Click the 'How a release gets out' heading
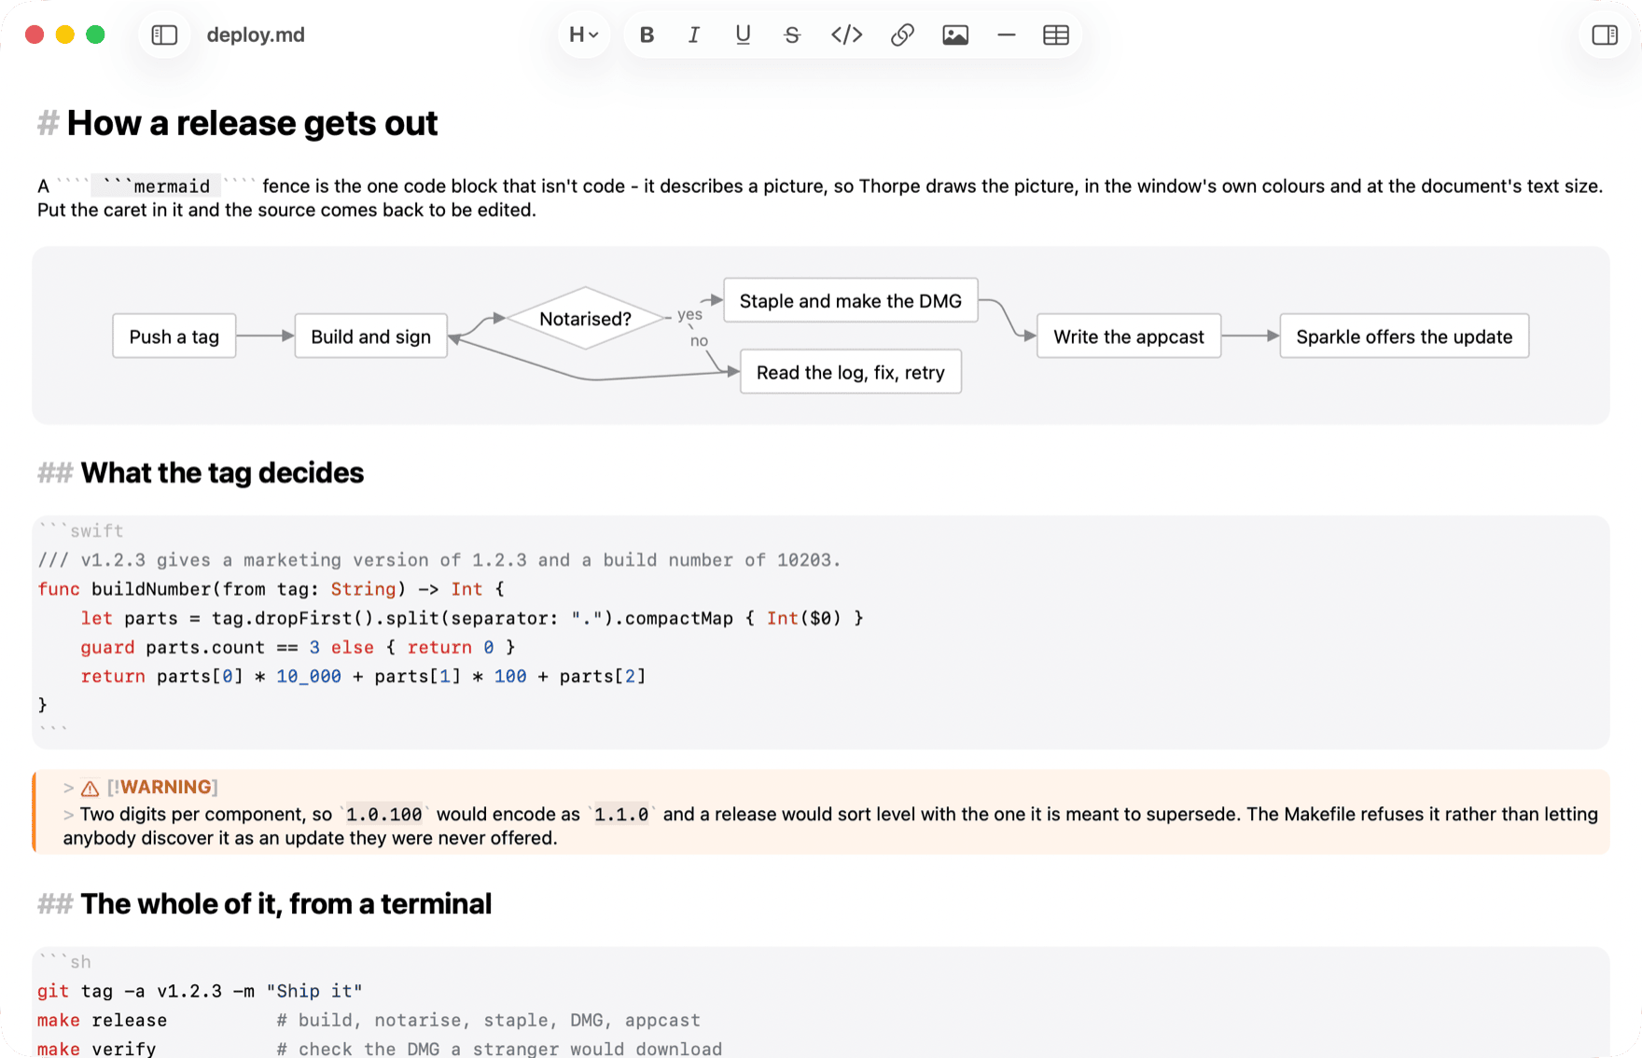The width and height of the screenshot is (1642, 1058). coord(252,123)
